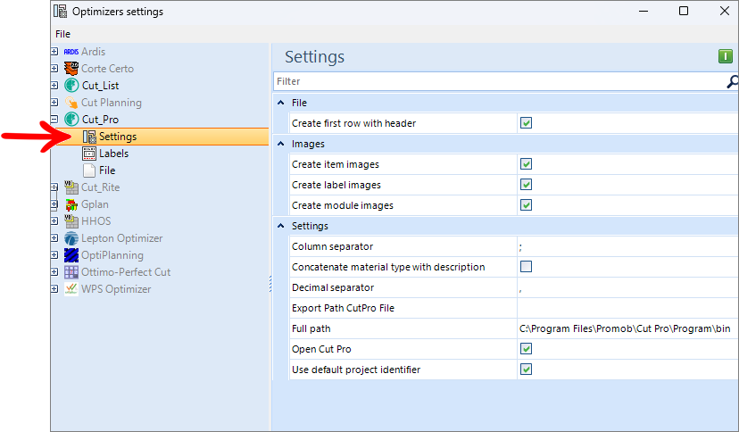Select the Labels tree item
Image resolution: width=739 pixels, height=432 pixels.
click(113, 154)
